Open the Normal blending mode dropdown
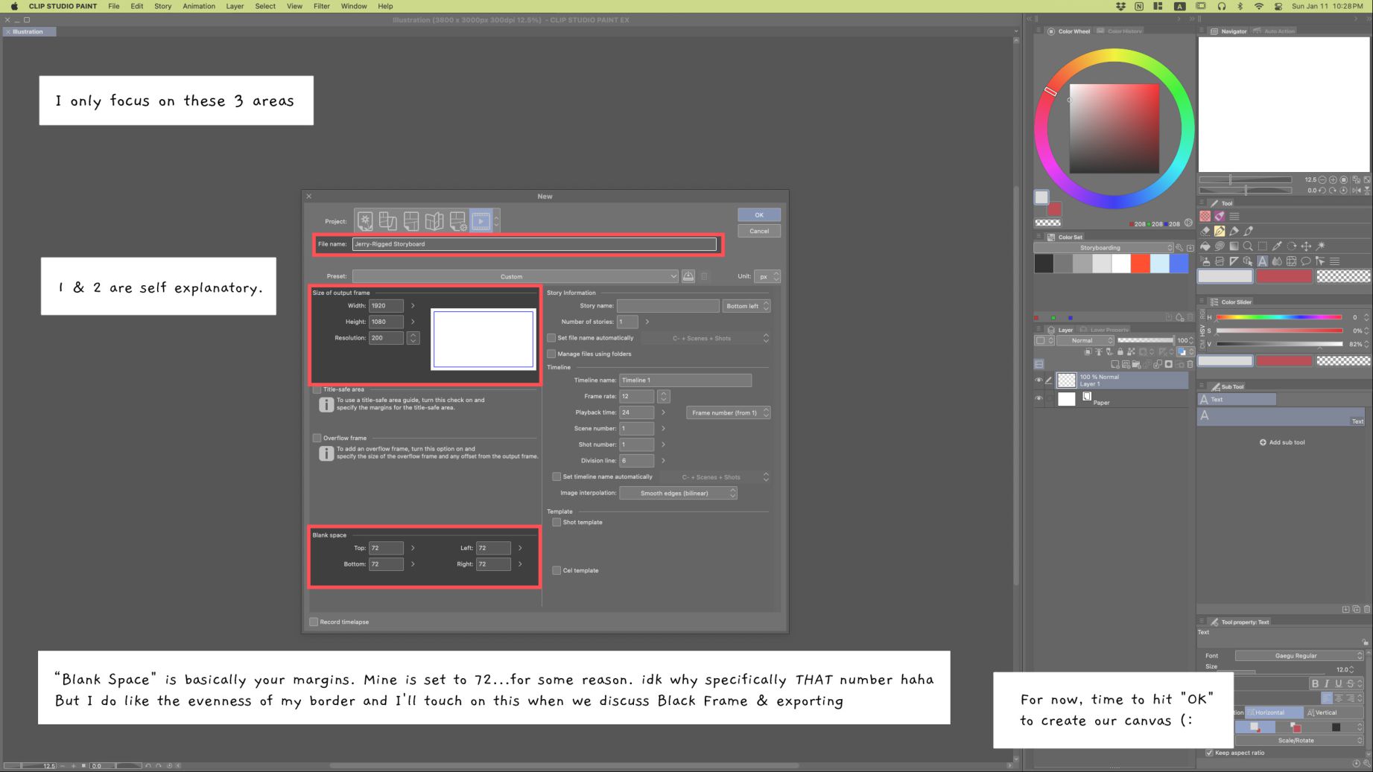The height and width of the screenshot is (772, 1373). click(x=1086, y=340)
